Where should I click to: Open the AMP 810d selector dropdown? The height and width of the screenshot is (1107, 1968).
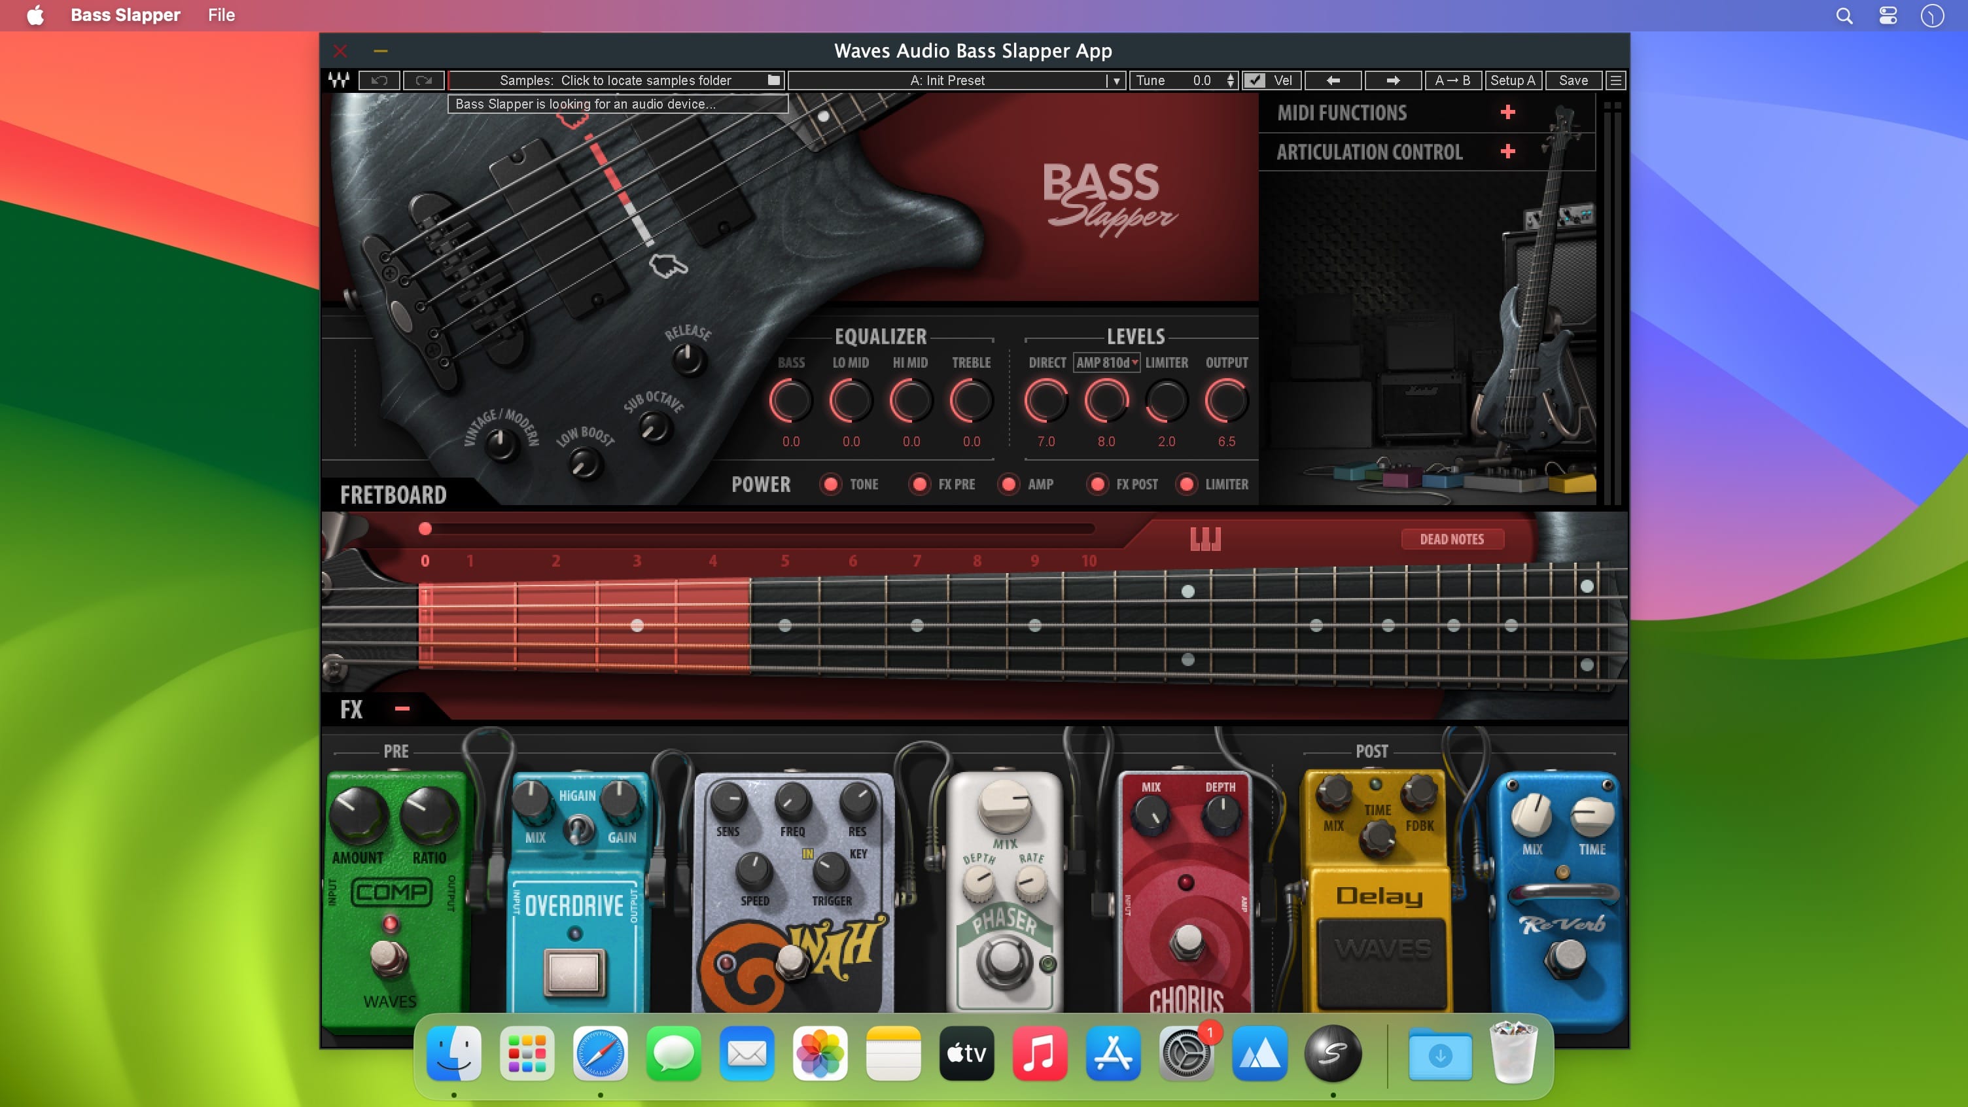click(x=1106, y=363)
